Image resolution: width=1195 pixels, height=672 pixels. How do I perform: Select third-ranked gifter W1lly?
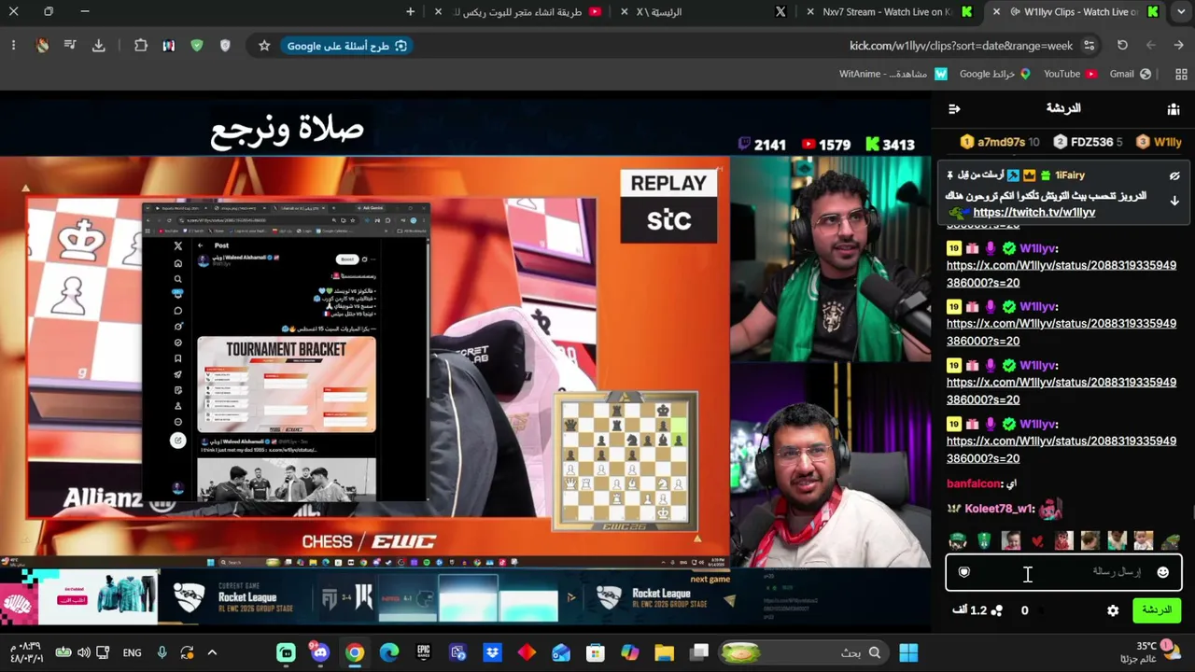pos(1159,142)
